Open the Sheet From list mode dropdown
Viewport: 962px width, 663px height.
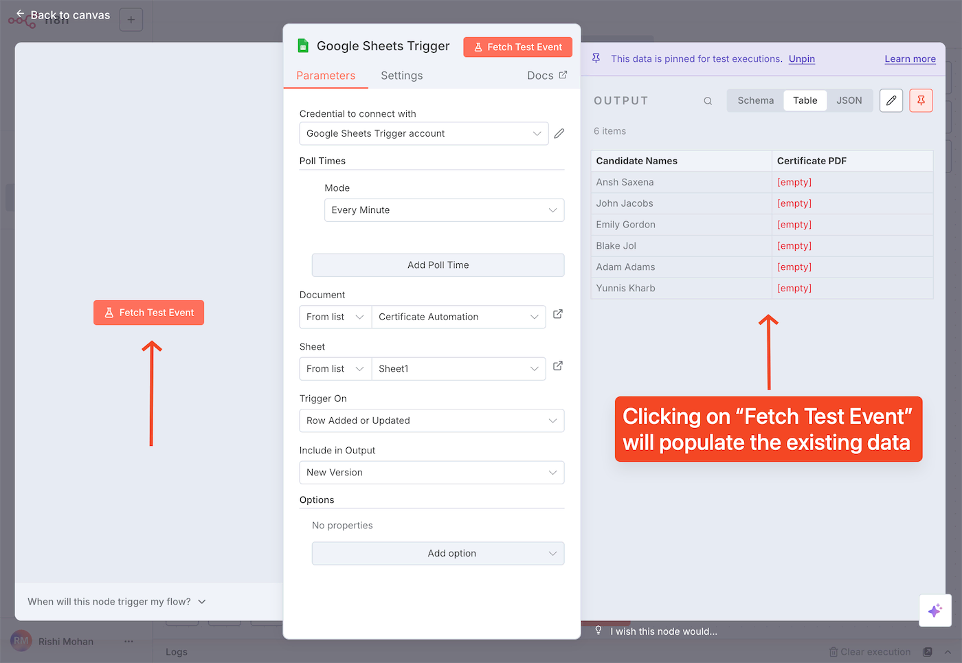(x=335, y=369)
